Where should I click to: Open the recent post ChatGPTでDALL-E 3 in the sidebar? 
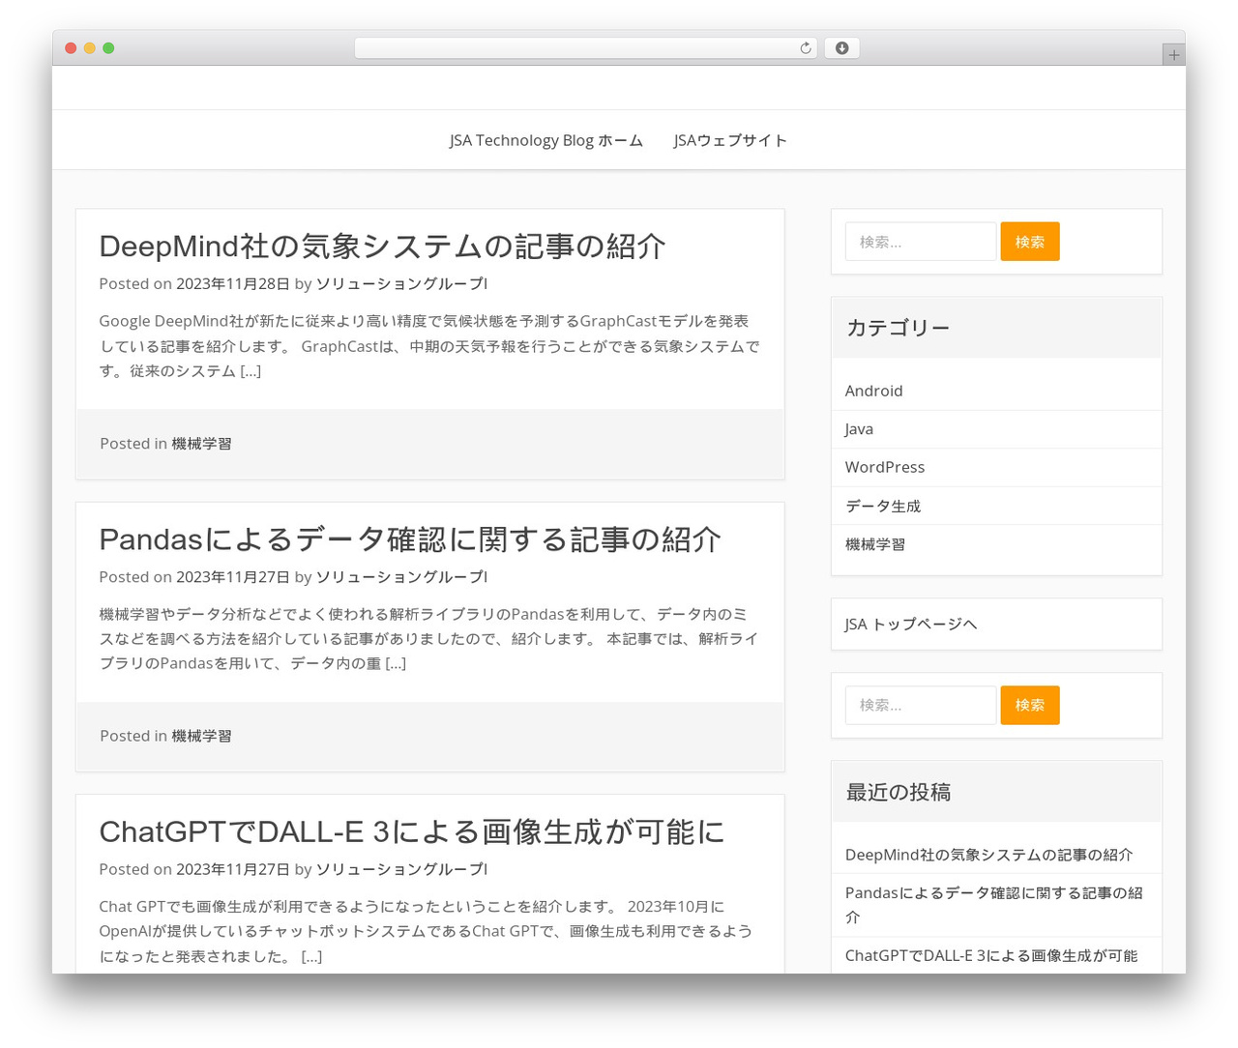click(x=991, y=955)
